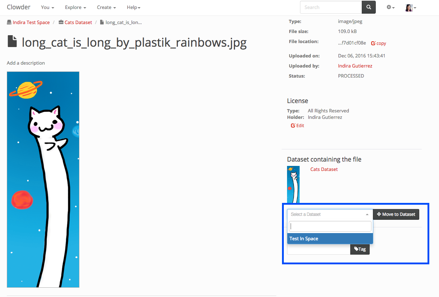The width and height of the screenshot is (439, 297).
Task: Open the Create menu
Action: point(106,8)
